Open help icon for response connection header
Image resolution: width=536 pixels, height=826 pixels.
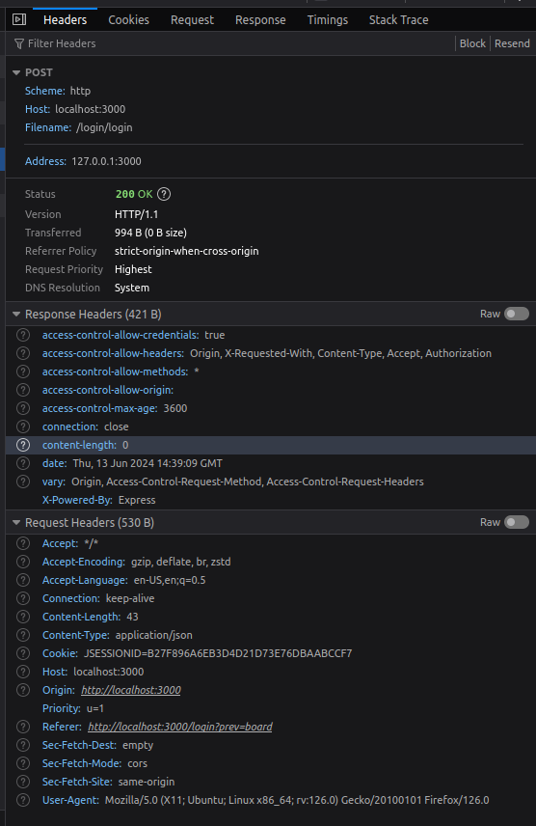[x=23, y=427]
